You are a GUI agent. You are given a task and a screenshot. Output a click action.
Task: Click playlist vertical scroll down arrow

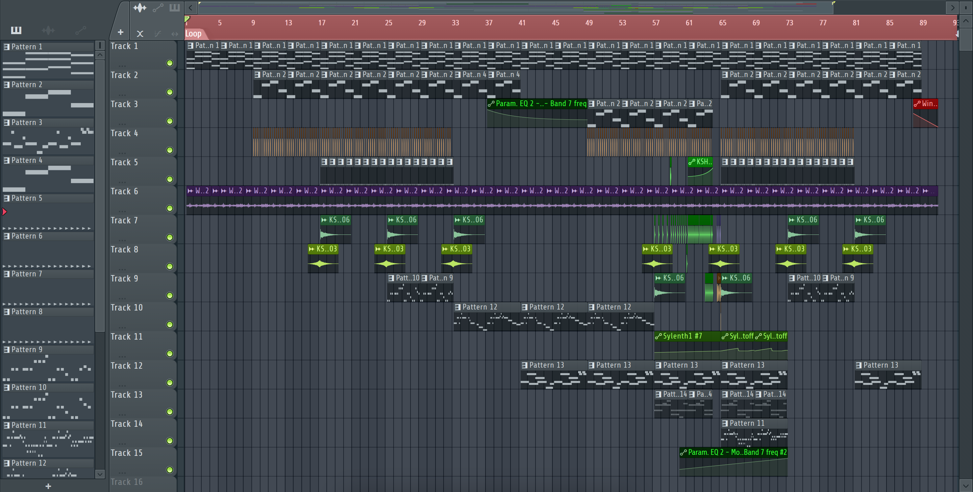point(966,486)
